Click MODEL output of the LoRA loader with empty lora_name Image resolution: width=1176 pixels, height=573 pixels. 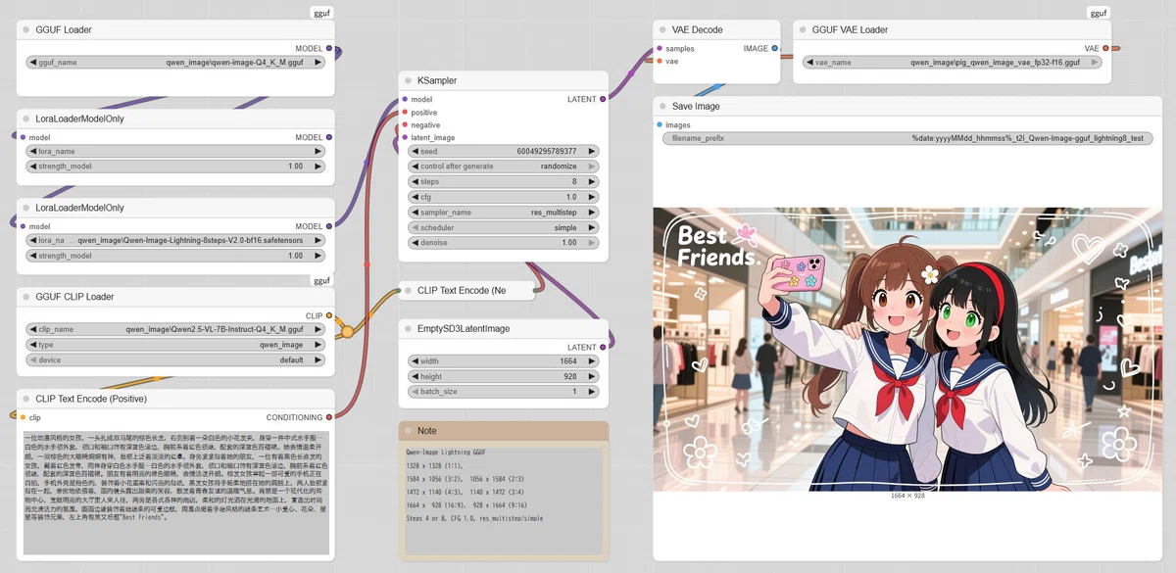328,137
